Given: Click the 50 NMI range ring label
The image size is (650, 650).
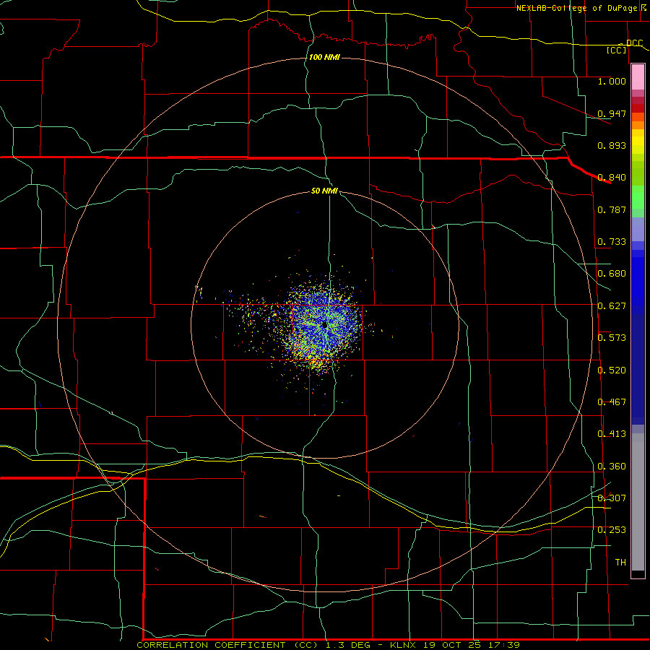Looking at the screenshot, I should [x=324, y=191].
